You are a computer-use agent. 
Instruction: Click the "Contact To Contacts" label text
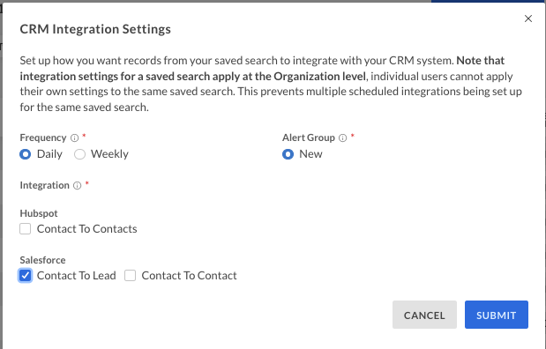[87, 229]
